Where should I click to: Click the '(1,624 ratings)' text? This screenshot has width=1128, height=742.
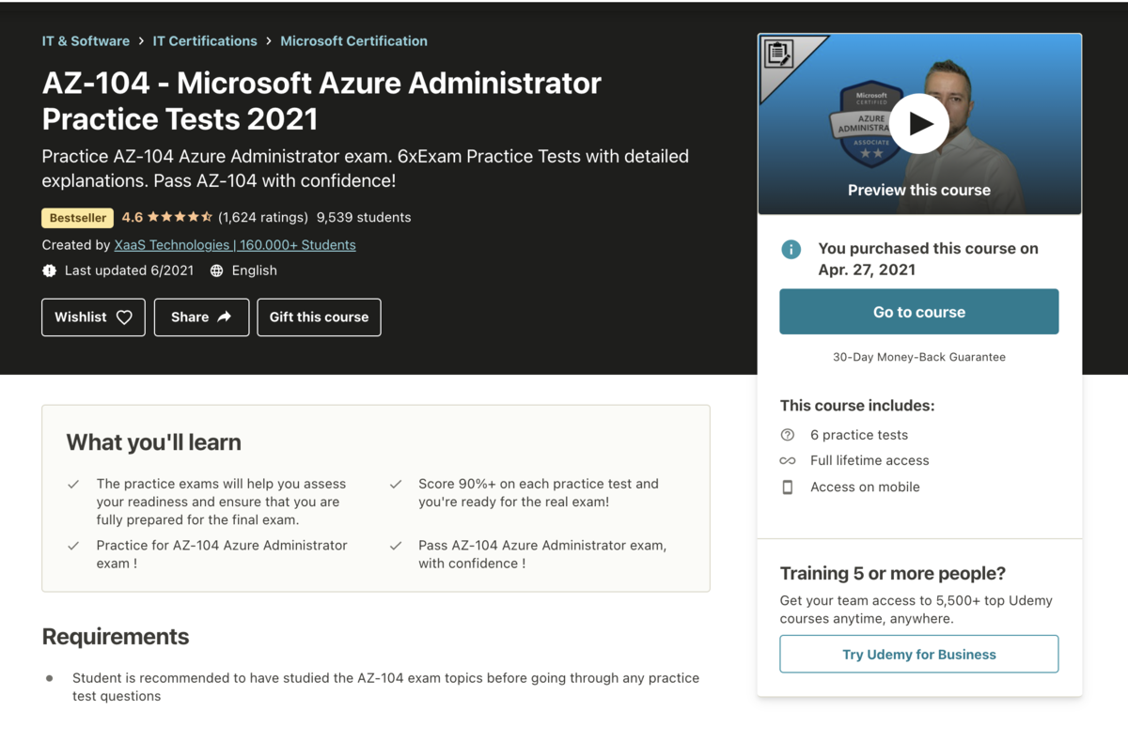click(x=263, y=218)
